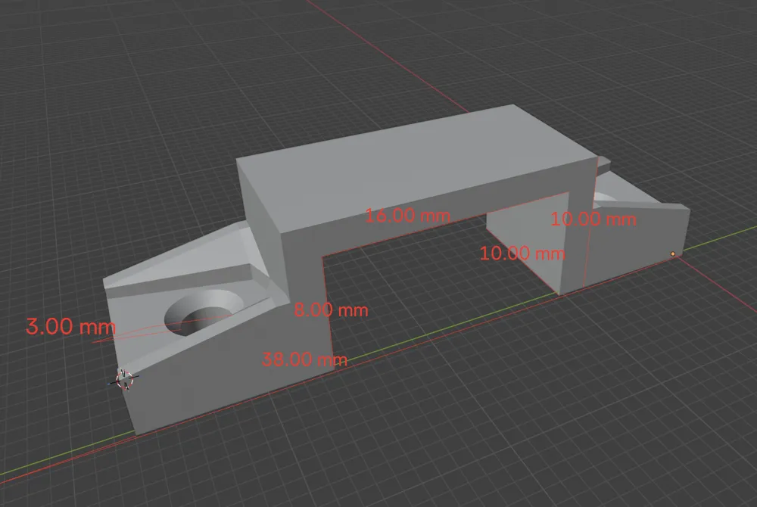Click the upper 10.00 mm label
Viewport: 757px width, 507px height.
pos(593,219)
